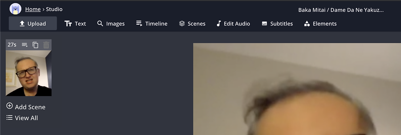Click the Kapwing cat logo avatar

coord(15,9)
